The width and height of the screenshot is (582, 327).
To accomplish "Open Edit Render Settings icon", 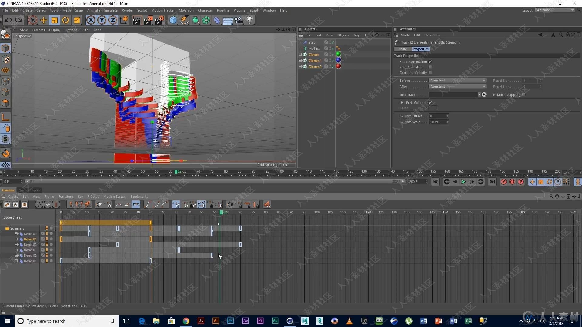I will [159, 20].
